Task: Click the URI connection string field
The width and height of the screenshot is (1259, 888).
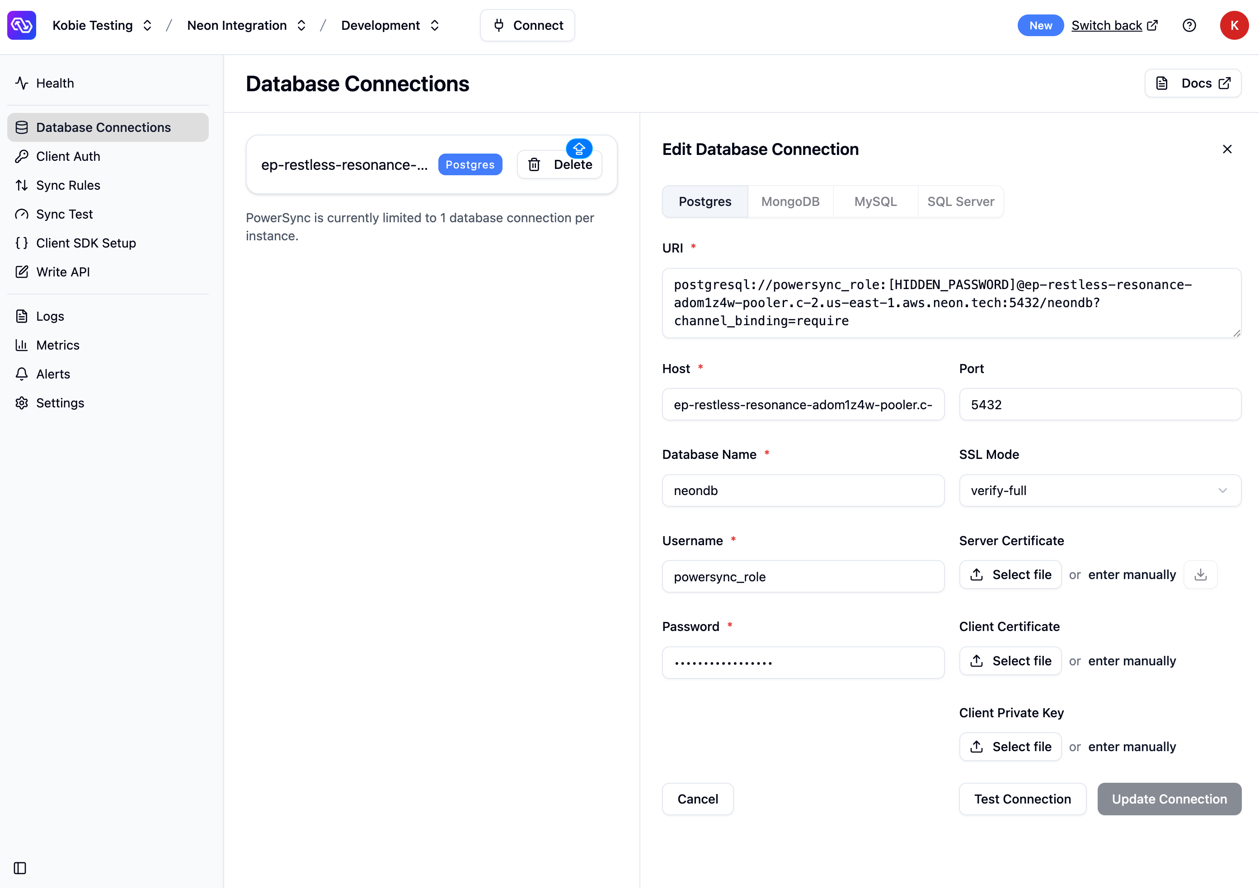Action: coord(951,303)
